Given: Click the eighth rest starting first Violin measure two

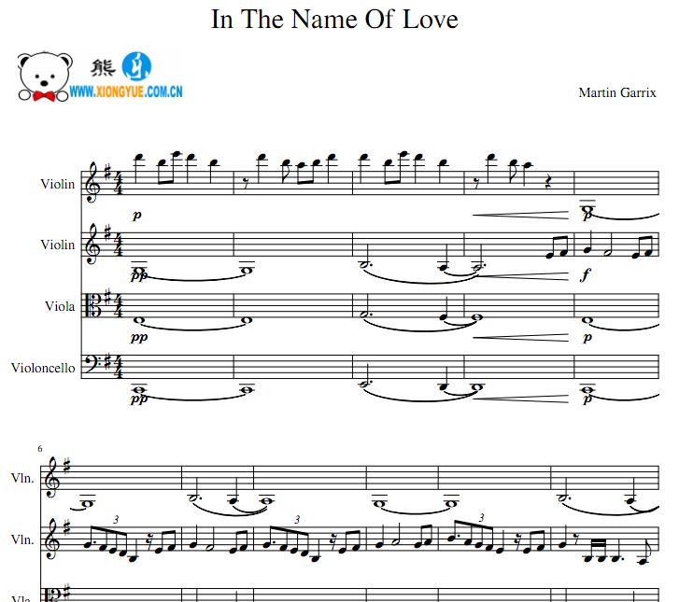Looking at the screenshot, I should point(246,184).
